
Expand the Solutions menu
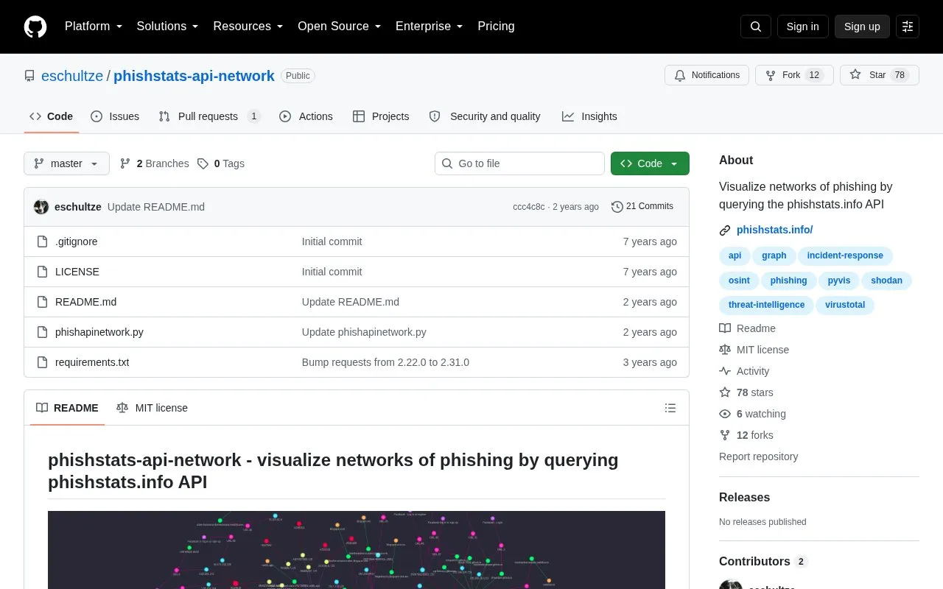point(168,27)
